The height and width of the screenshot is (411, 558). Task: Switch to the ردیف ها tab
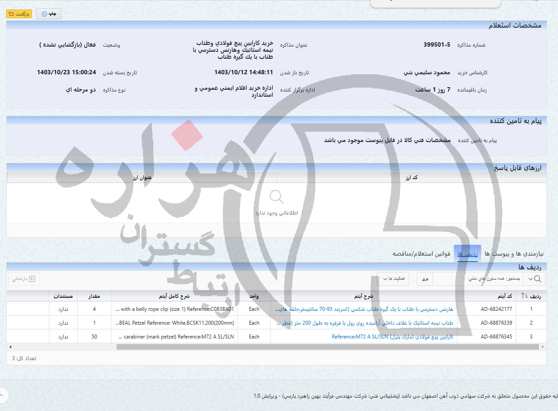coord(467,254)
